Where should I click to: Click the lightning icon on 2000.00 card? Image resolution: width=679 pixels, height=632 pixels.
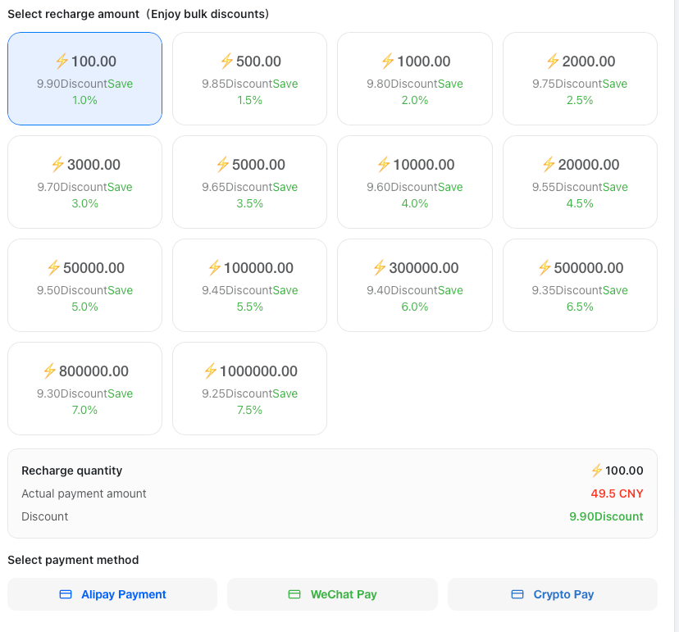point(553,61)
